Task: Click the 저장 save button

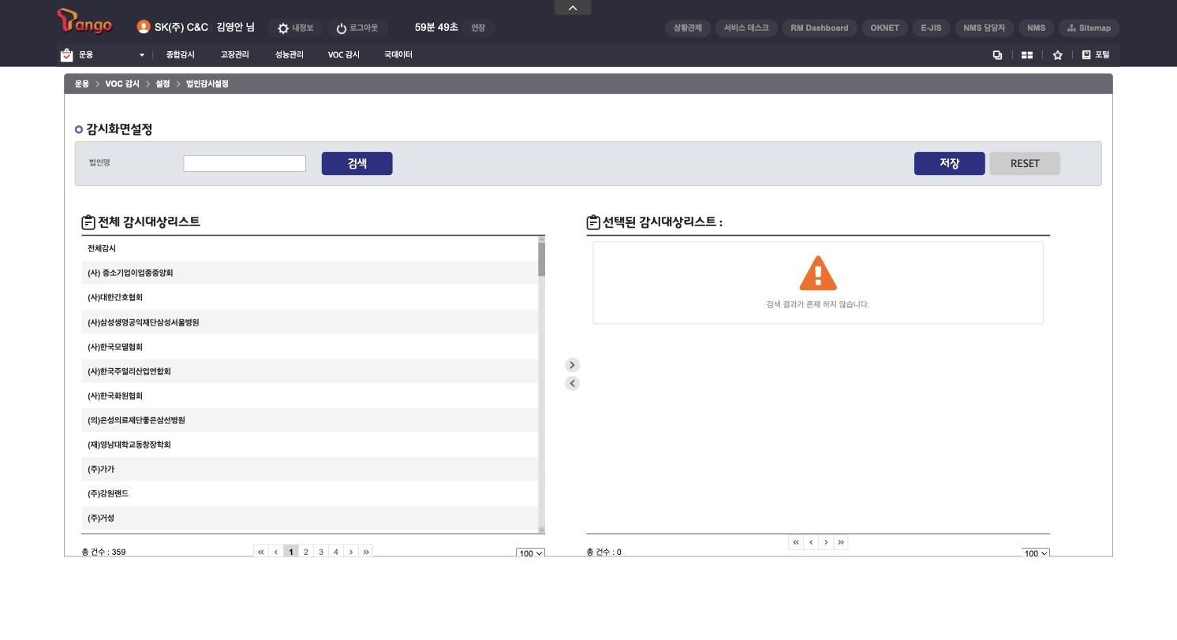Action: (x=950, y=163)
